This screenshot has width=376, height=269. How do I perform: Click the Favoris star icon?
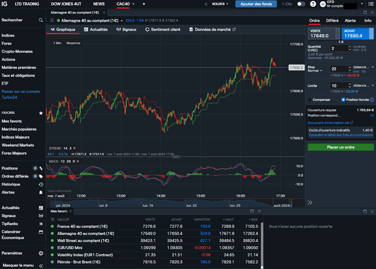41,114
